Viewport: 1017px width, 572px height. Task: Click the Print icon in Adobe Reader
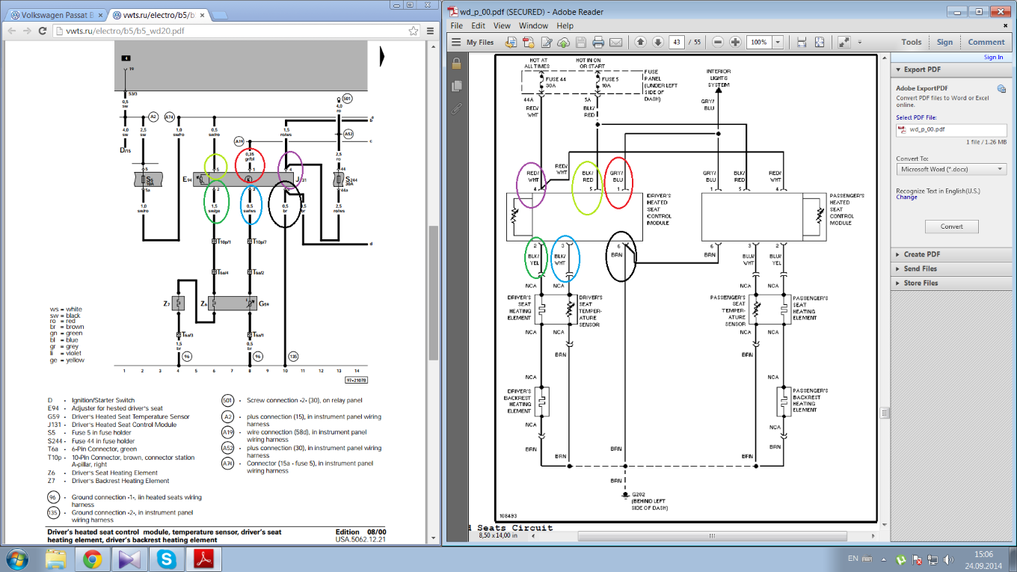tap(598, 43)
